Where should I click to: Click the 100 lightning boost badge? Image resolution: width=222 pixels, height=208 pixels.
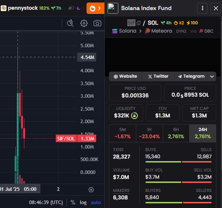point(192,23)
